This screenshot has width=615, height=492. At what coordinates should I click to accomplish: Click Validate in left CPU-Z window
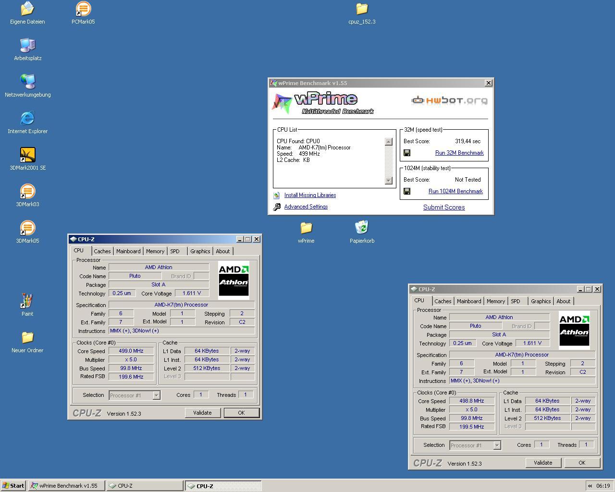[x=202, y=413]
